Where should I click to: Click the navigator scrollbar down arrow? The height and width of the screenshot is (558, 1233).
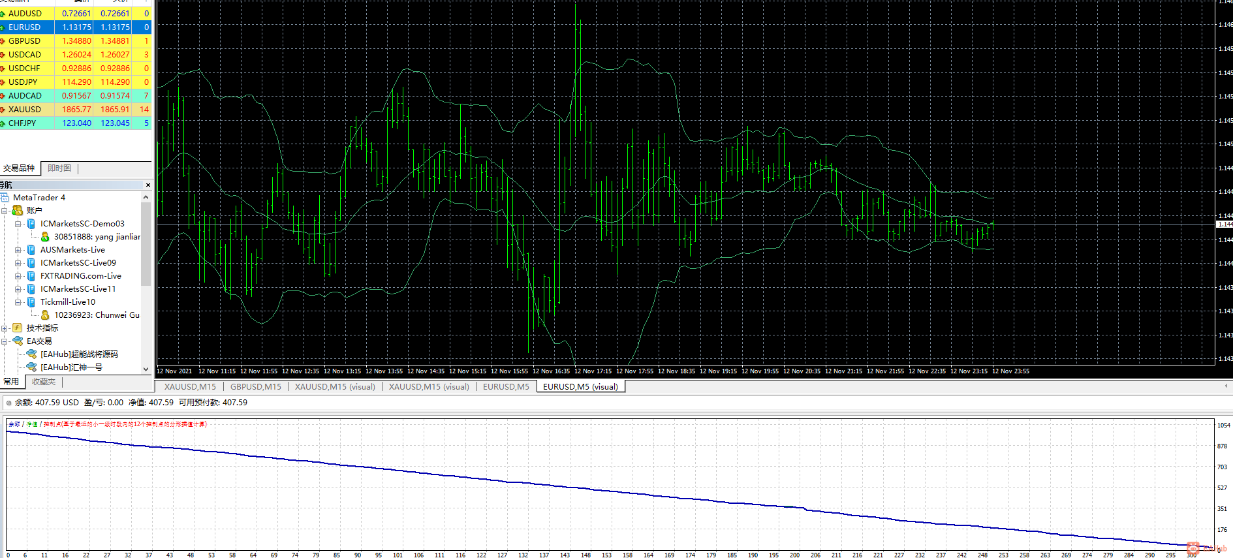tap(146, 369)
